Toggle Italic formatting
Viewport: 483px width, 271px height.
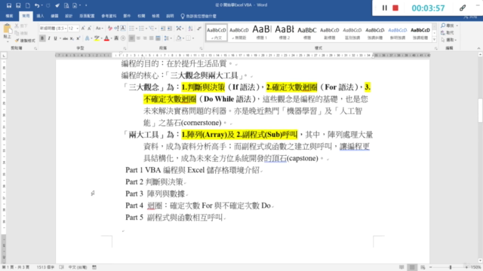coord(49,38)
